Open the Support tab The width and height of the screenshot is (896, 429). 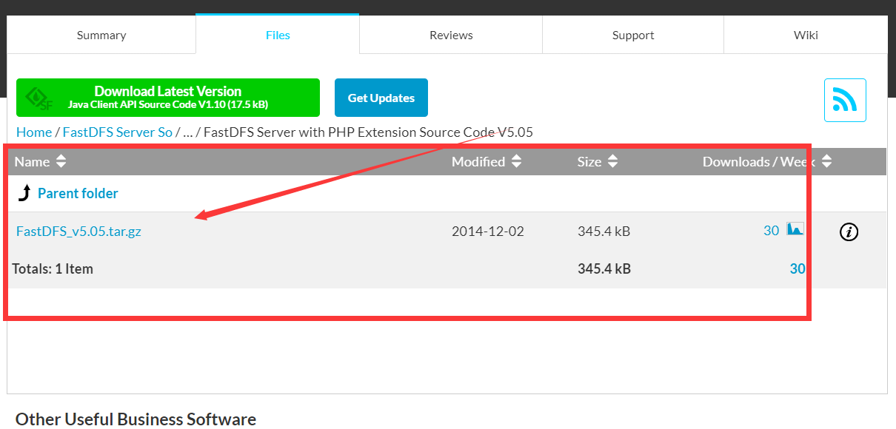coord(633,34)
